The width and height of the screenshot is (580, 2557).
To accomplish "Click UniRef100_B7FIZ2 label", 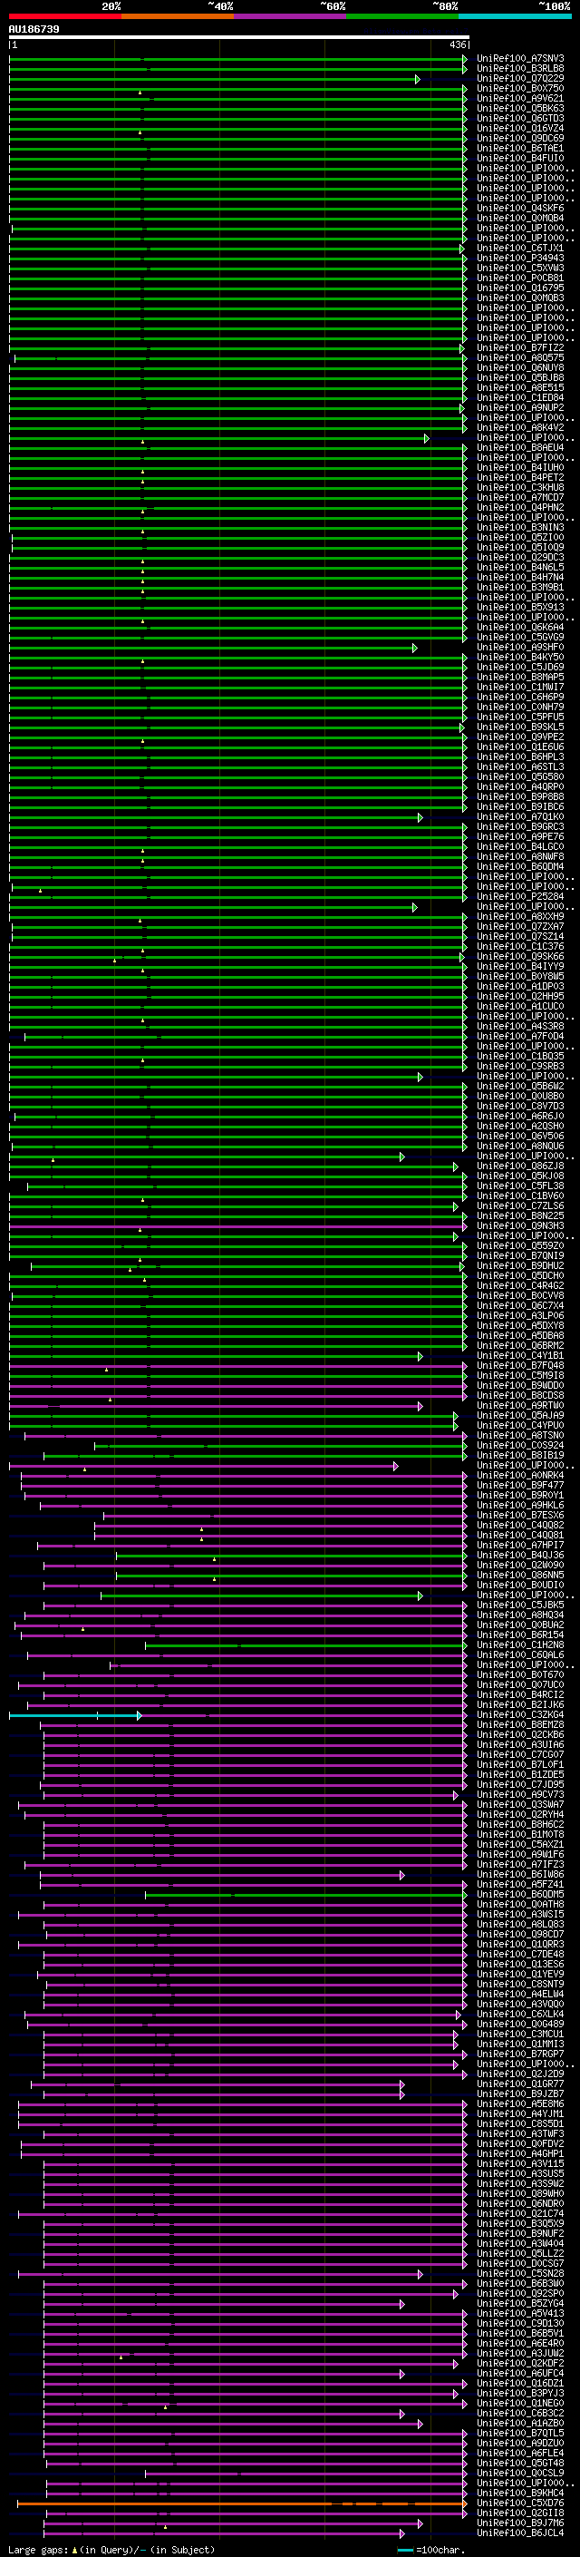I will pos(520,347).
